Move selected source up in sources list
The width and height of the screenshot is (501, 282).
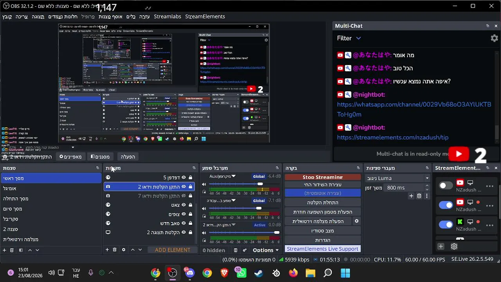point(133,249)
